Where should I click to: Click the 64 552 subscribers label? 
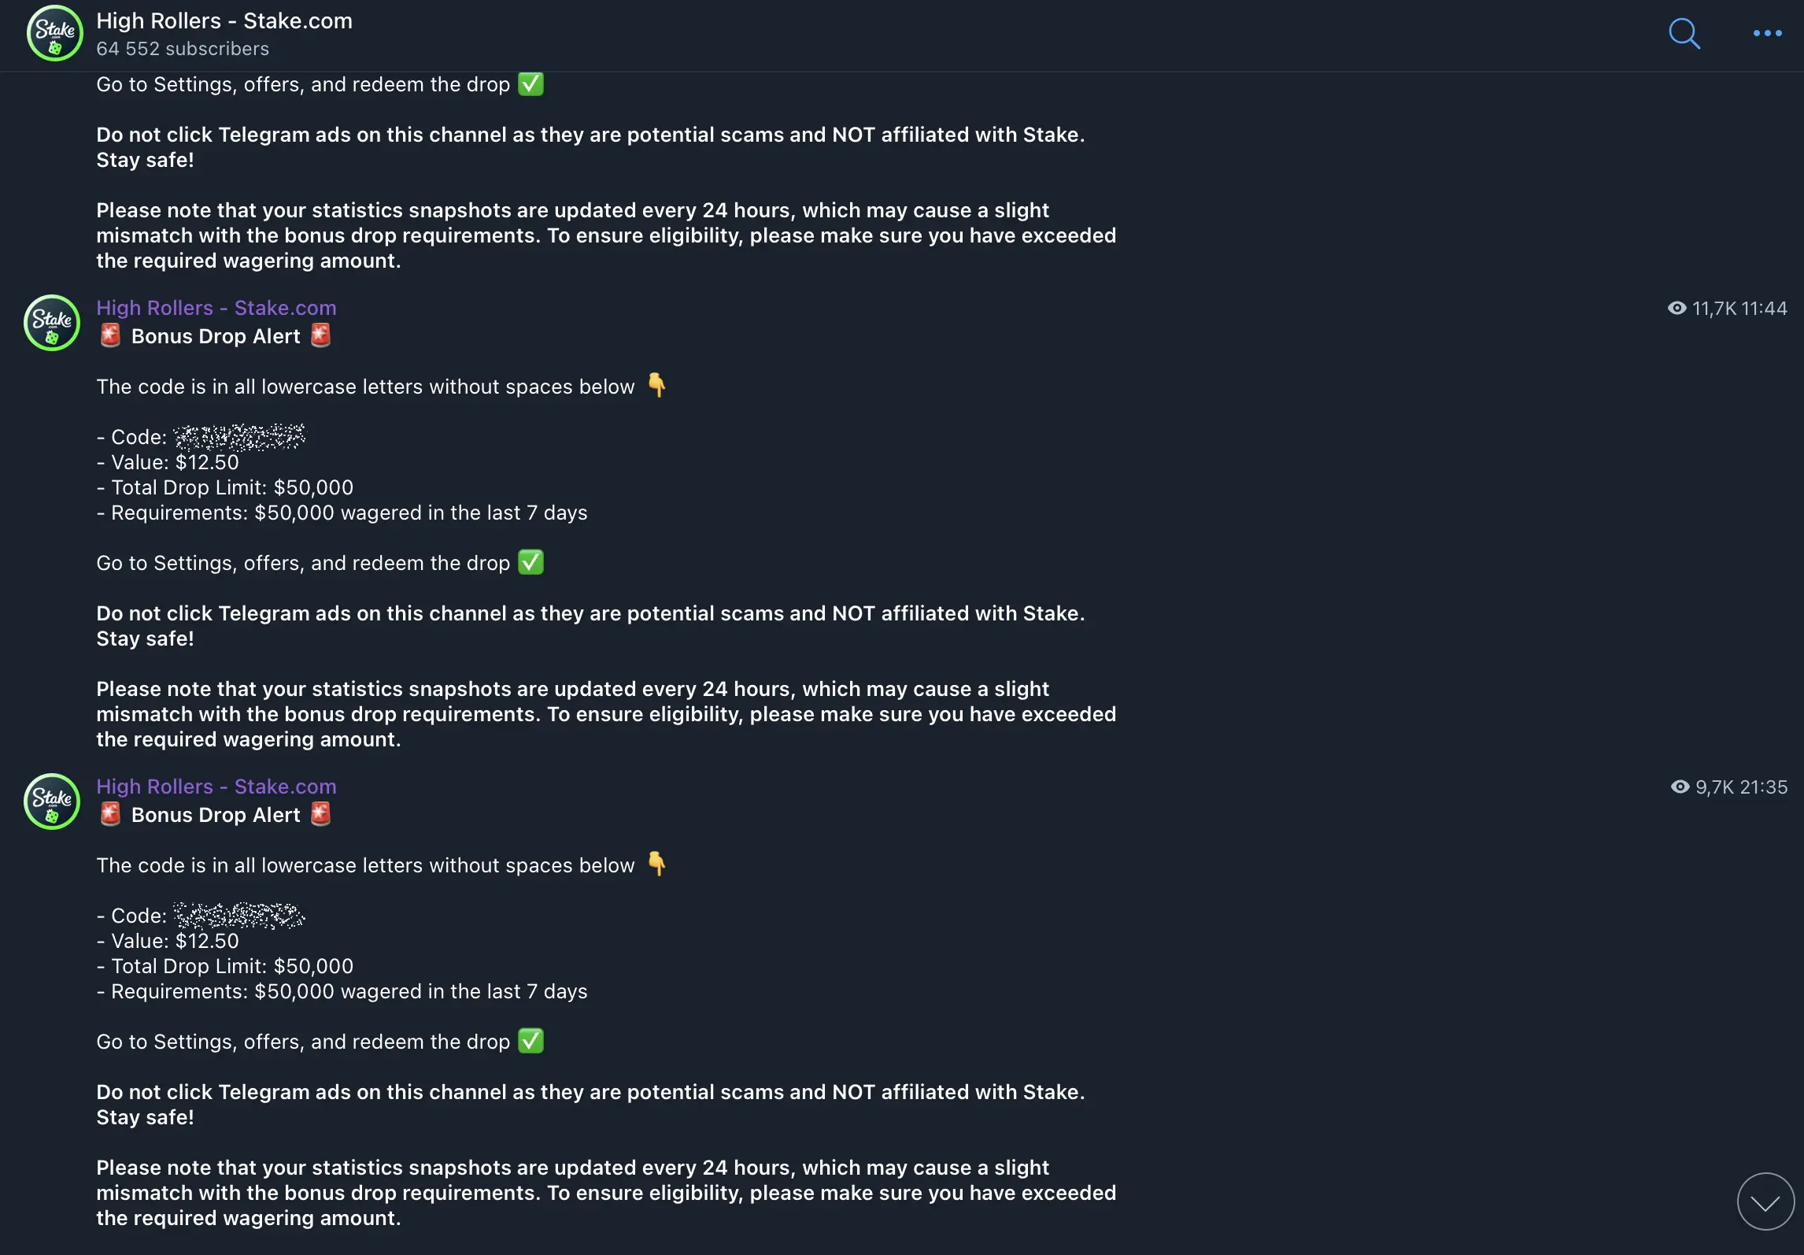click(x=182, y=49)
